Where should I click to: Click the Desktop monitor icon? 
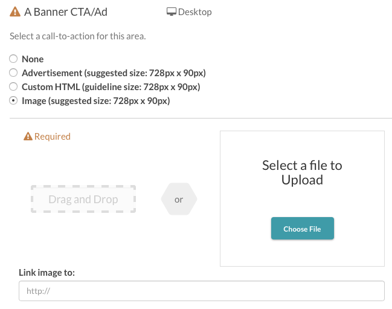point(172,11)
